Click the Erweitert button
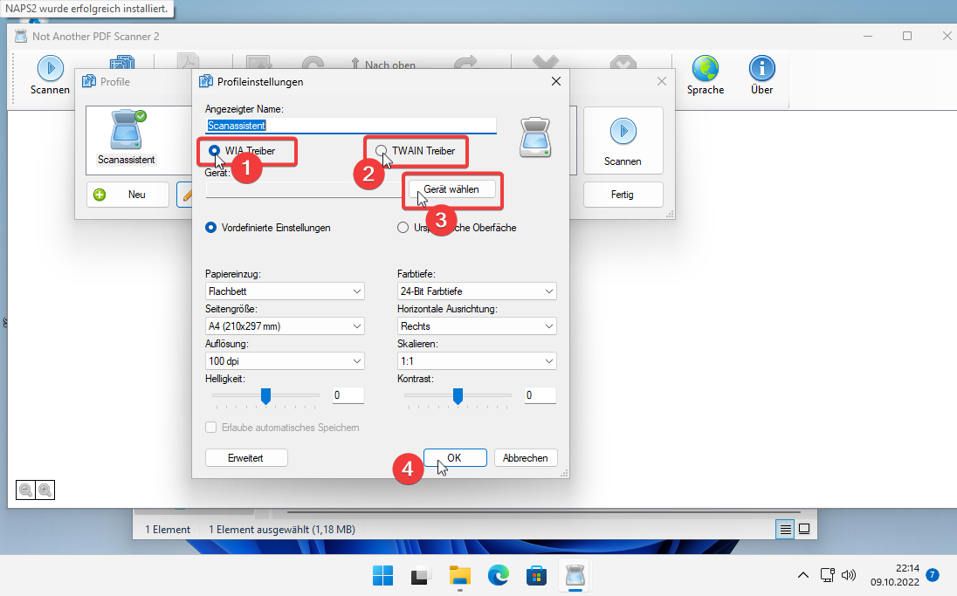The width and height of the screenshot is (957, 596). (x=246, y=457)
